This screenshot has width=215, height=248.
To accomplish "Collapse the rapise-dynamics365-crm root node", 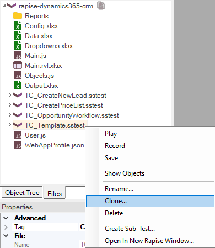I will pyautogui.click(x=4, y=6).
